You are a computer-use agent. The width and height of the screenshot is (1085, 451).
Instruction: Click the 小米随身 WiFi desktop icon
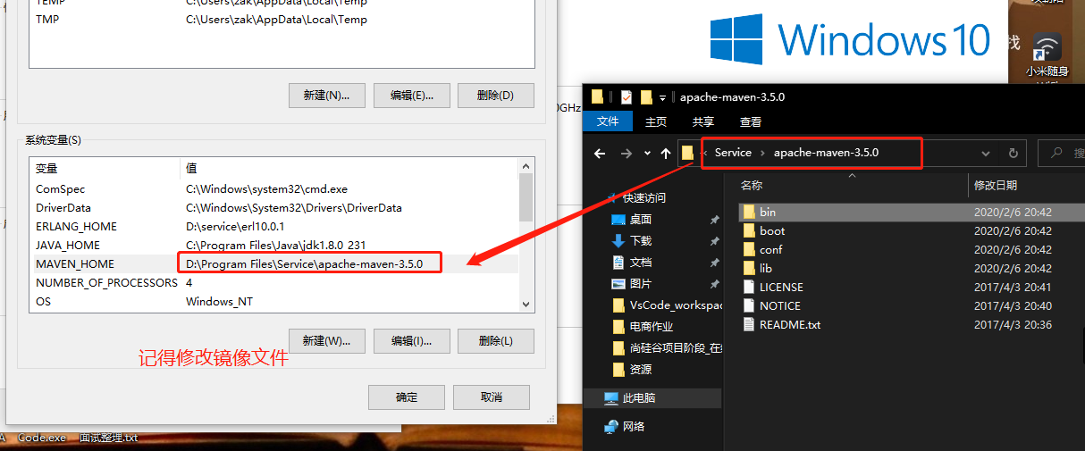pos(1047,56)
